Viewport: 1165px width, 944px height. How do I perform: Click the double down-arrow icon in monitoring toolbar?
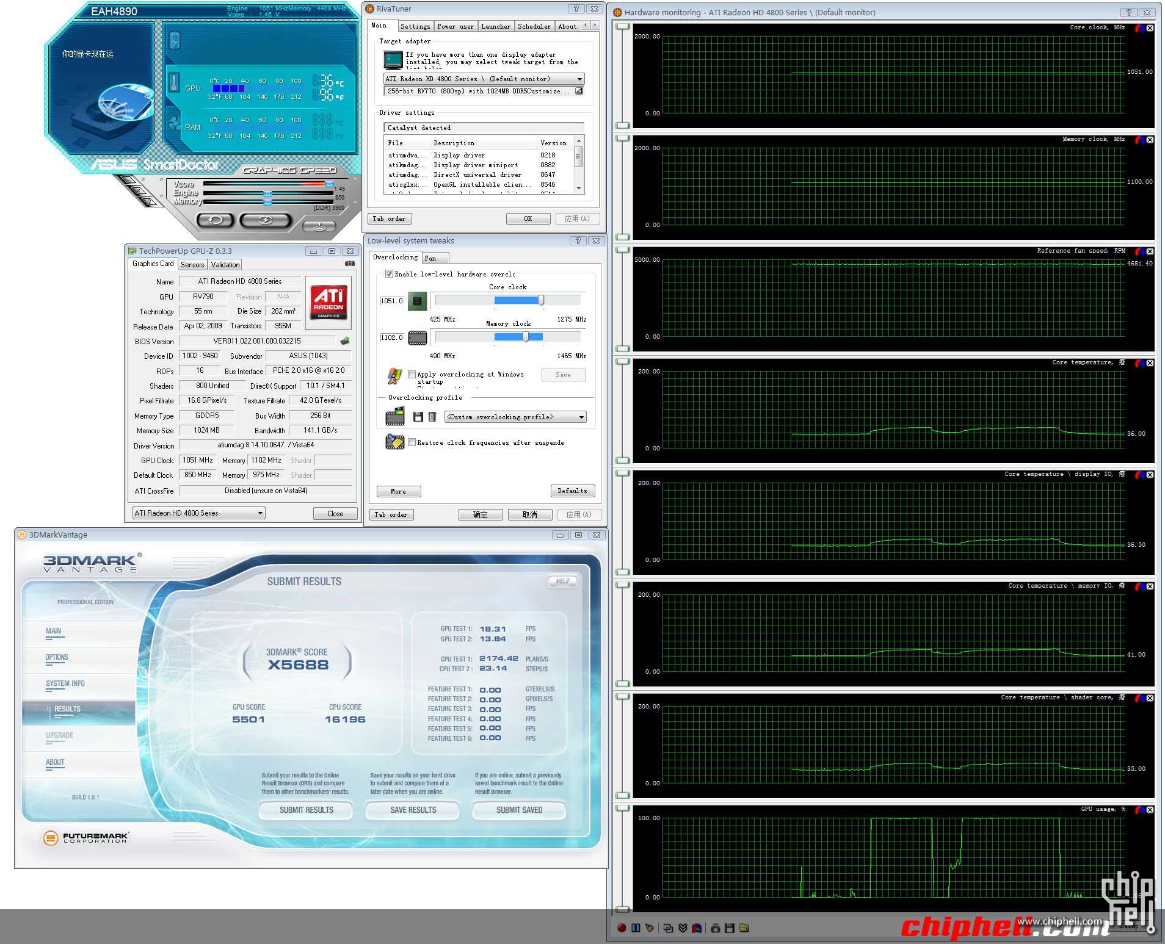683,928
